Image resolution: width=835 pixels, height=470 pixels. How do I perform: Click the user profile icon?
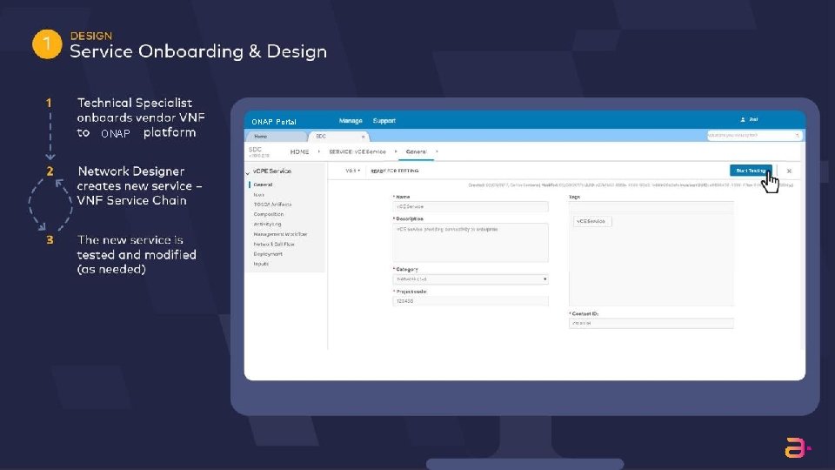coord(743,120)
